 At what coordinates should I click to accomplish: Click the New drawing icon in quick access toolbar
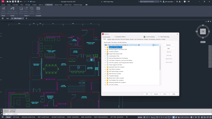[7, 2]
